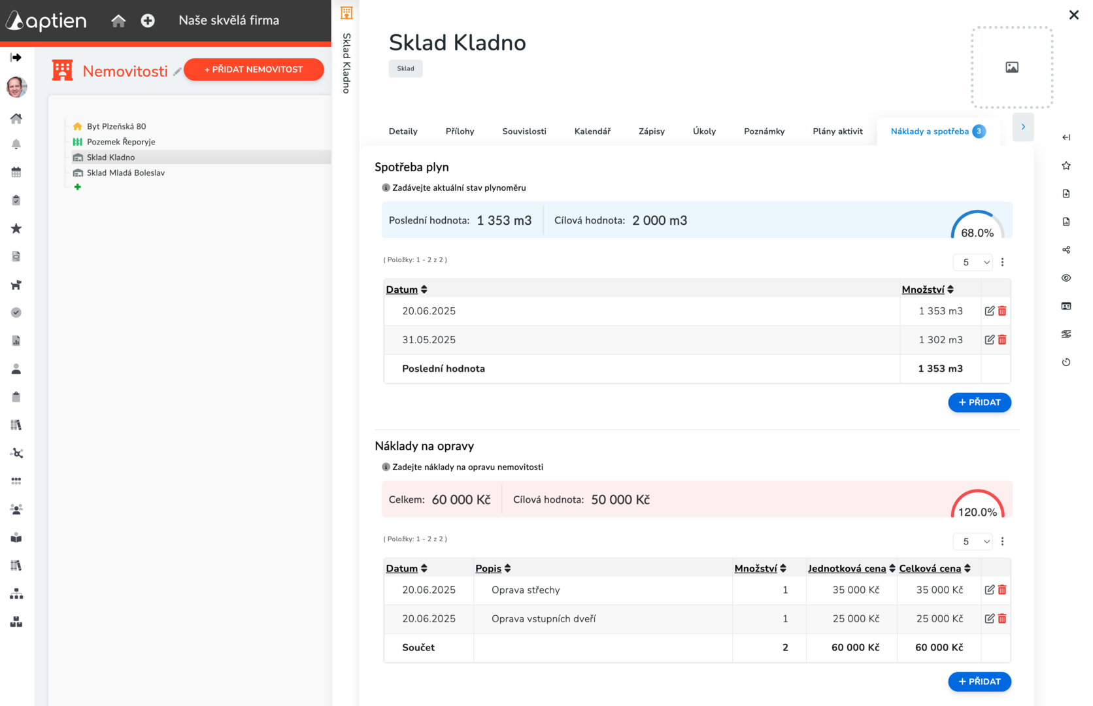
Task: Open the user avatar profile
Action: coord(16,86)
